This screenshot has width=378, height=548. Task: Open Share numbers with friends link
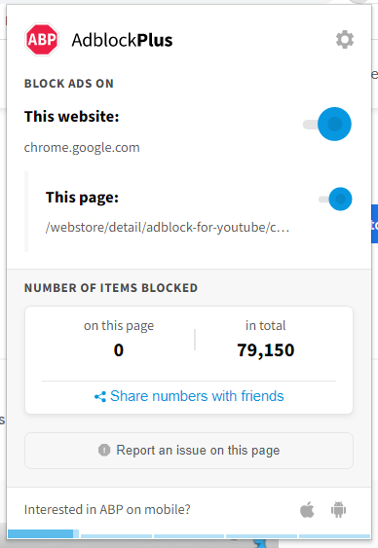[189, 396]
